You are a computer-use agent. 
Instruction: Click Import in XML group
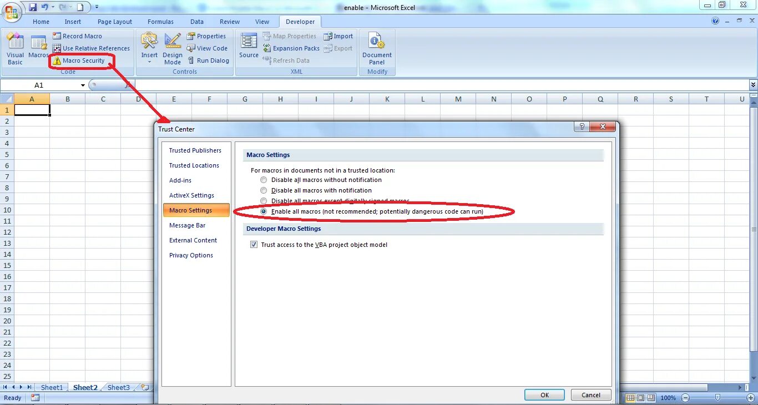coord(338,36)
